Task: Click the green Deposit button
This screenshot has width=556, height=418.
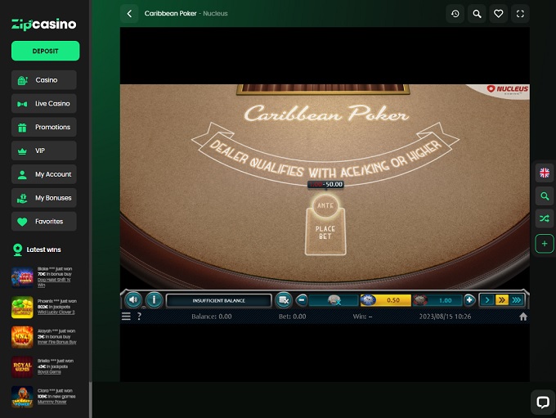Action: tap(45, 51)
